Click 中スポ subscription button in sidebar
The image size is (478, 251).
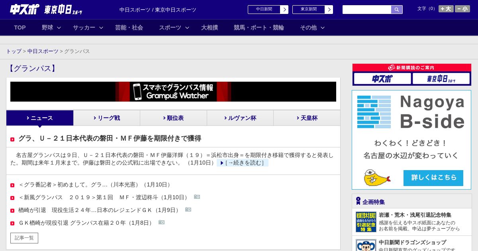tap(382, 78)
